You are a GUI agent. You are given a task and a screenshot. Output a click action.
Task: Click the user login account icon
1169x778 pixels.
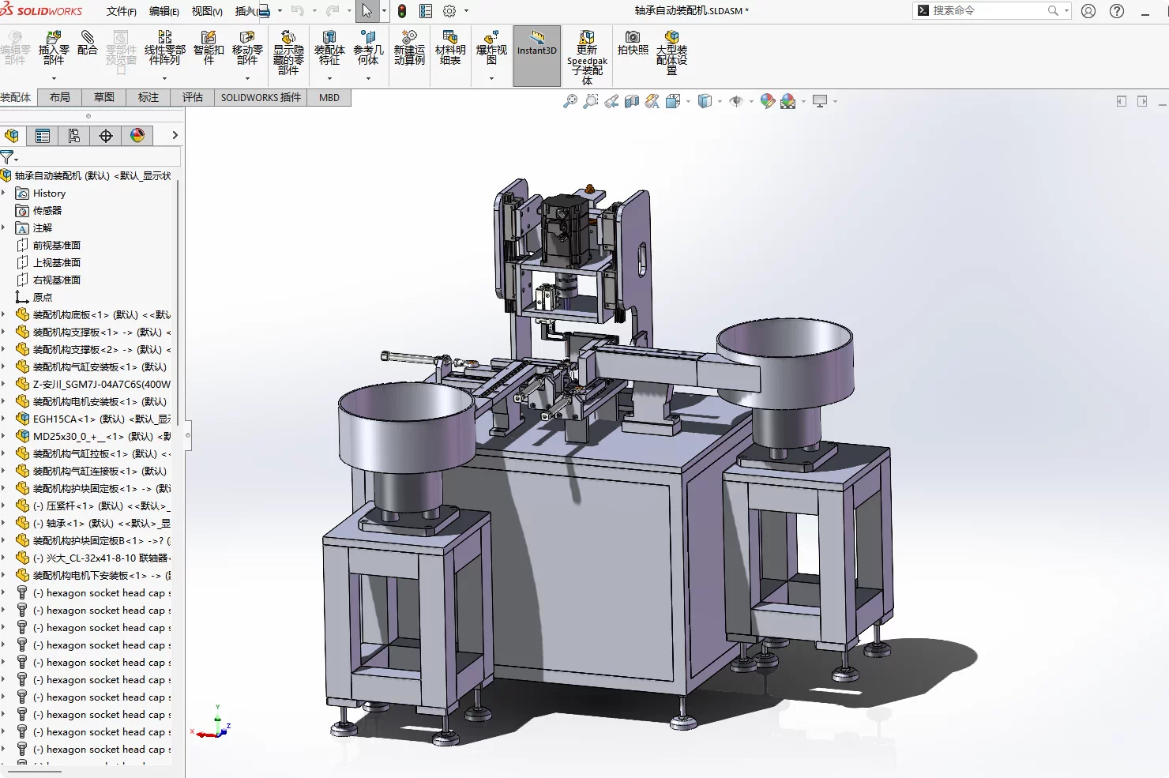[x=1088, y=11]
